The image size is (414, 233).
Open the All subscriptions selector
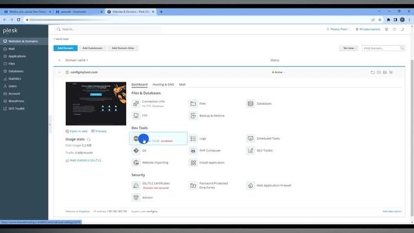(x=368, y=29)
